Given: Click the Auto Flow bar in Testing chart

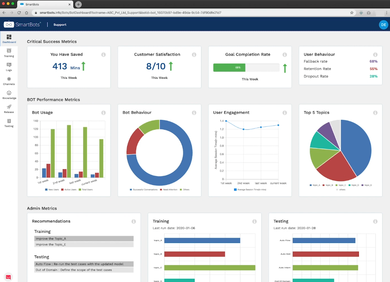Looking at the screenshot, I should tap(324, 240).
